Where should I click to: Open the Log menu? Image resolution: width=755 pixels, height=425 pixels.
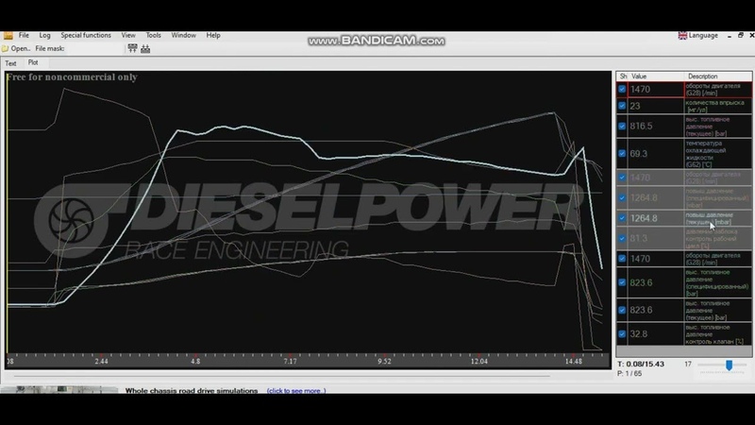(x=44, y=35)
